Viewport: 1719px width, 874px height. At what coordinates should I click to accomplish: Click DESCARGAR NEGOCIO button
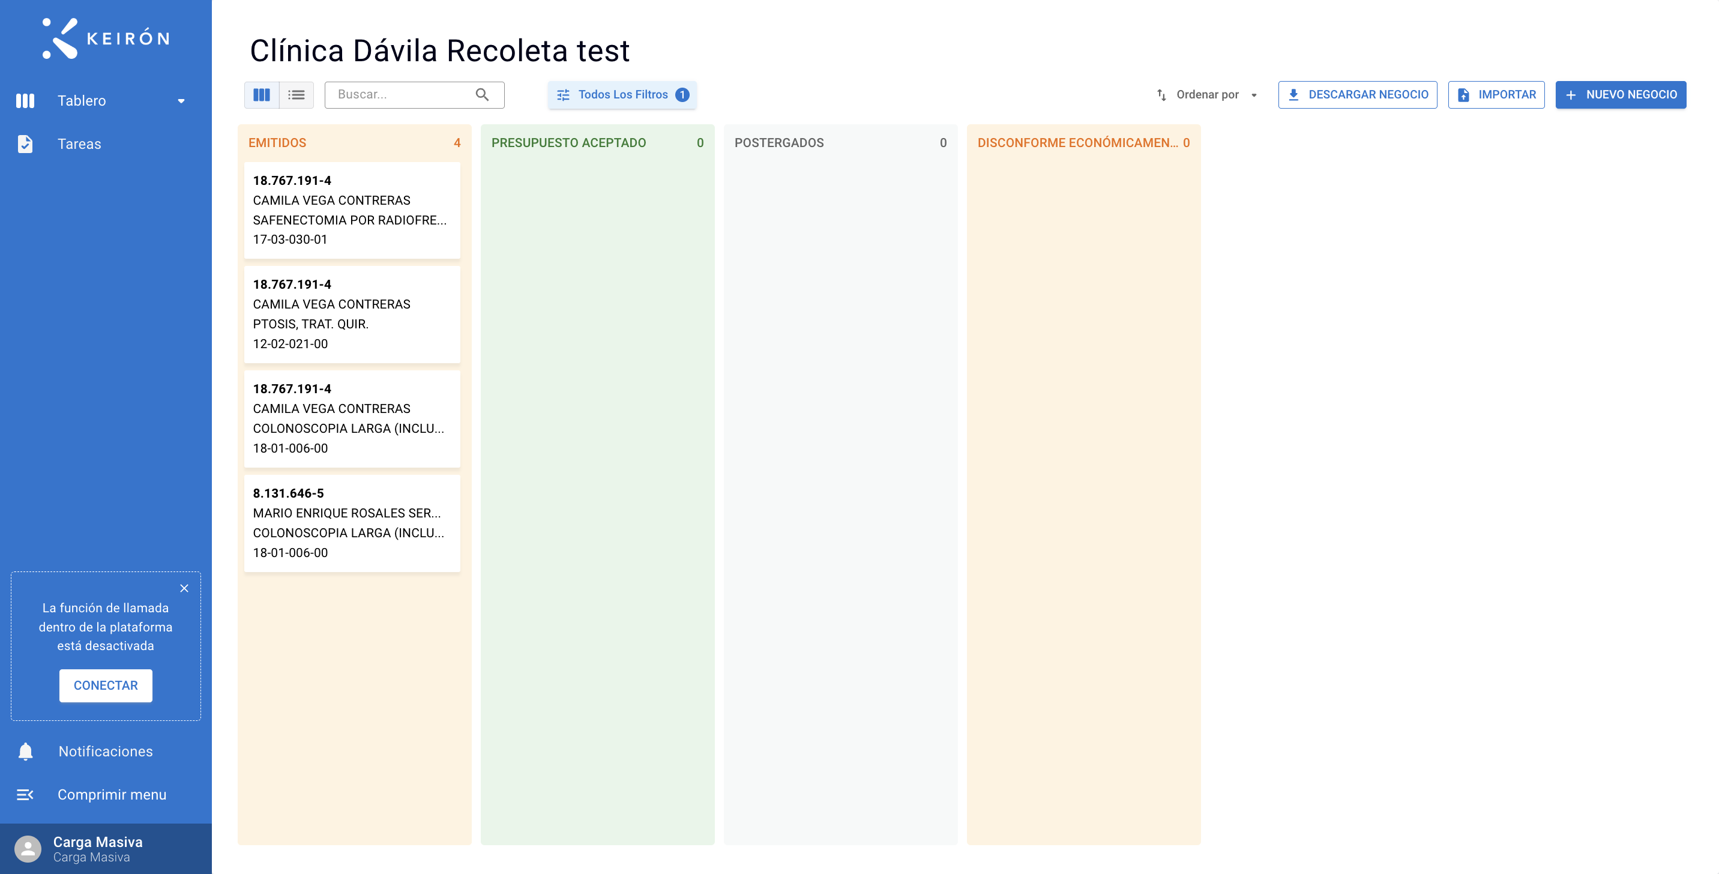(x=1357, y=95)
